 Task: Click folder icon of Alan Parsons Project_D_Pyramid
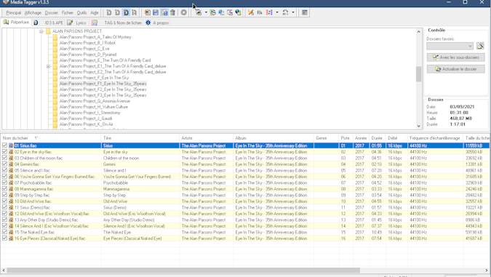click(55, 55)
